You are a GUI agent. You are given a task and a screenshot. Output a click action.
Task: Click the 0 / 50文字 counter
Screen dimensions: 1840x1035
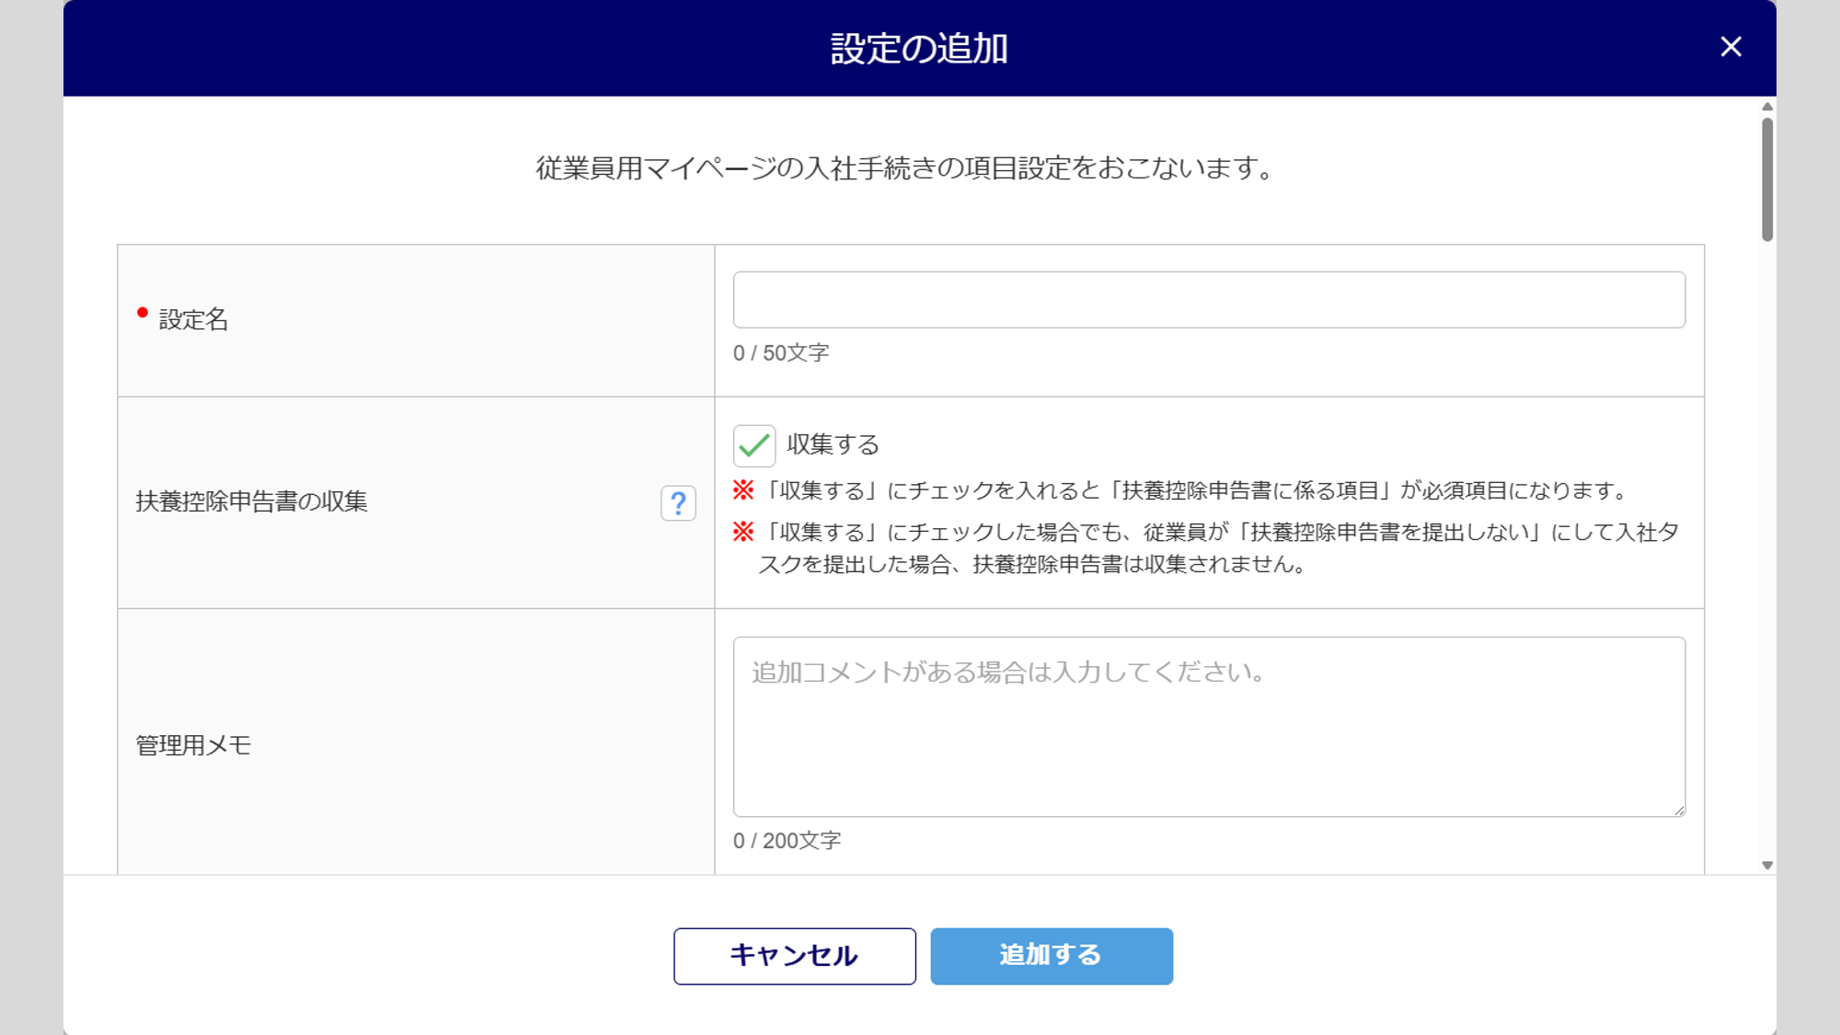pyautogui.click(x=781, y=353)
